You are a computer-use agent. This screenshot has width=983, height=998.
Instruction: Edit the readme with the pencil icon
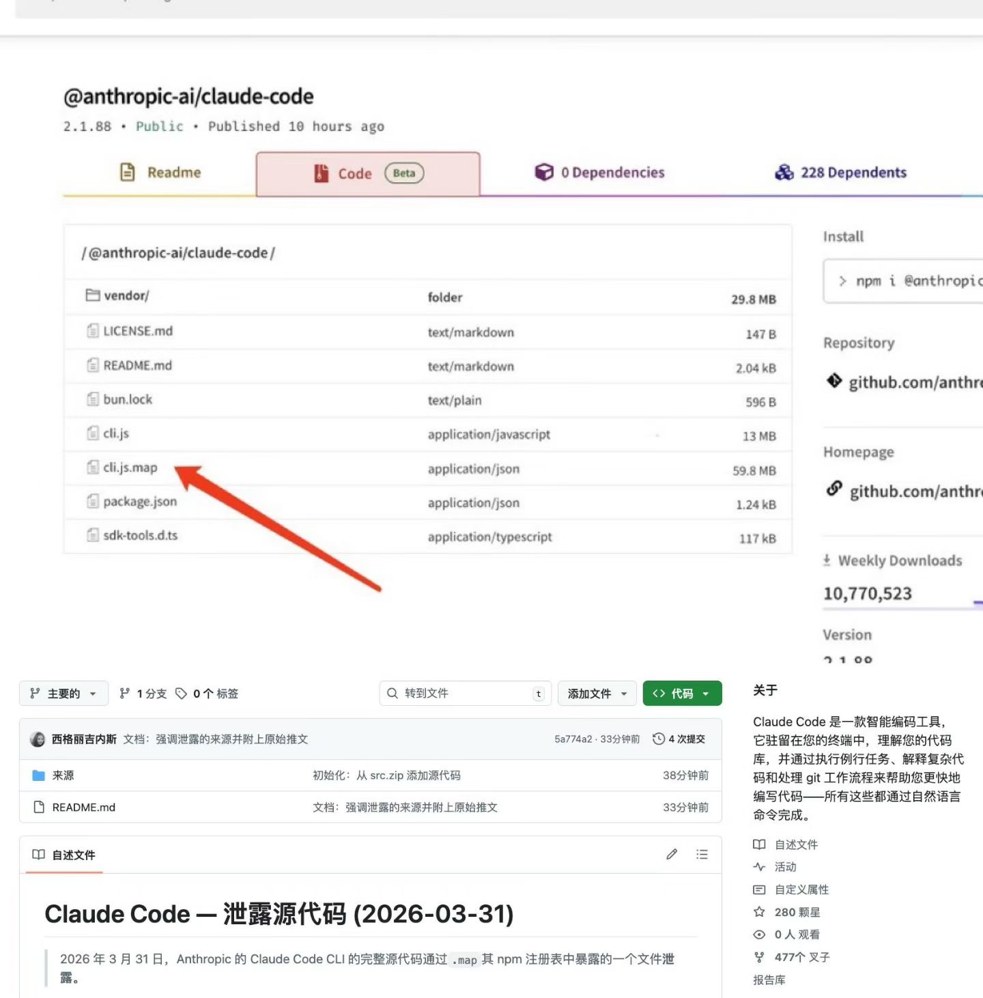click(x=672, y=854)
